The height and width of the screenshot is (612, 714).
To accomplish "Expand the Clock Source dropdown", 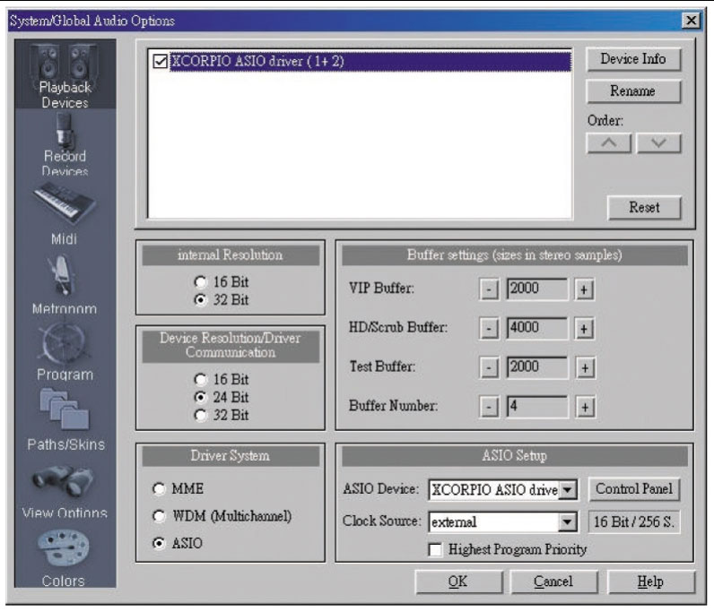I will click(x=568, y=521).
